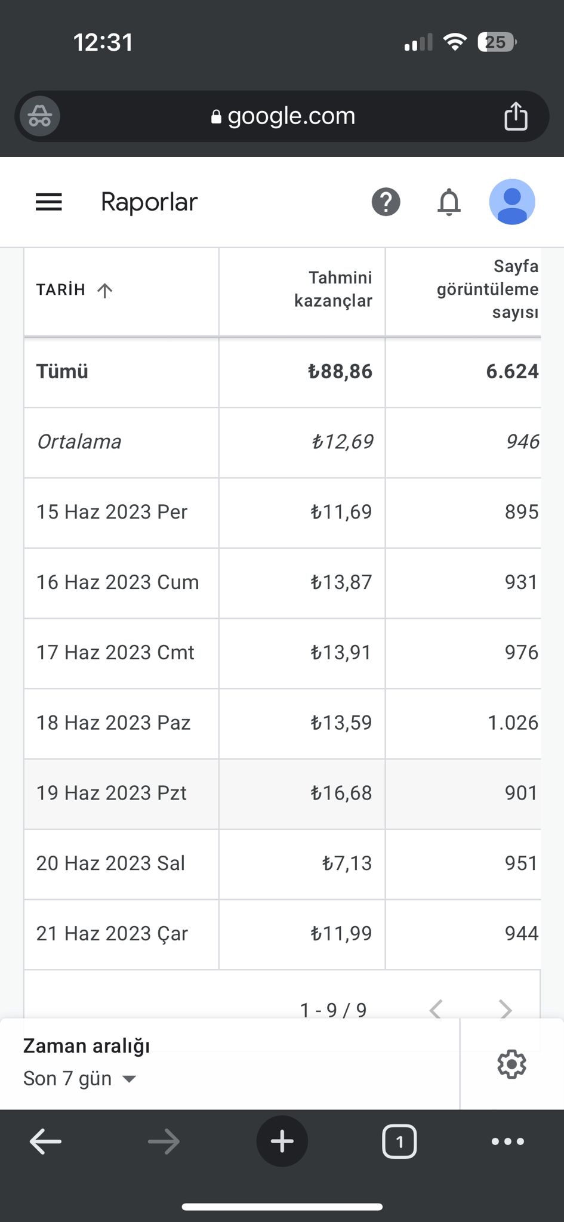
Task: Select the Tahmini kazançlar column header
Action: (x=333, y=289)
